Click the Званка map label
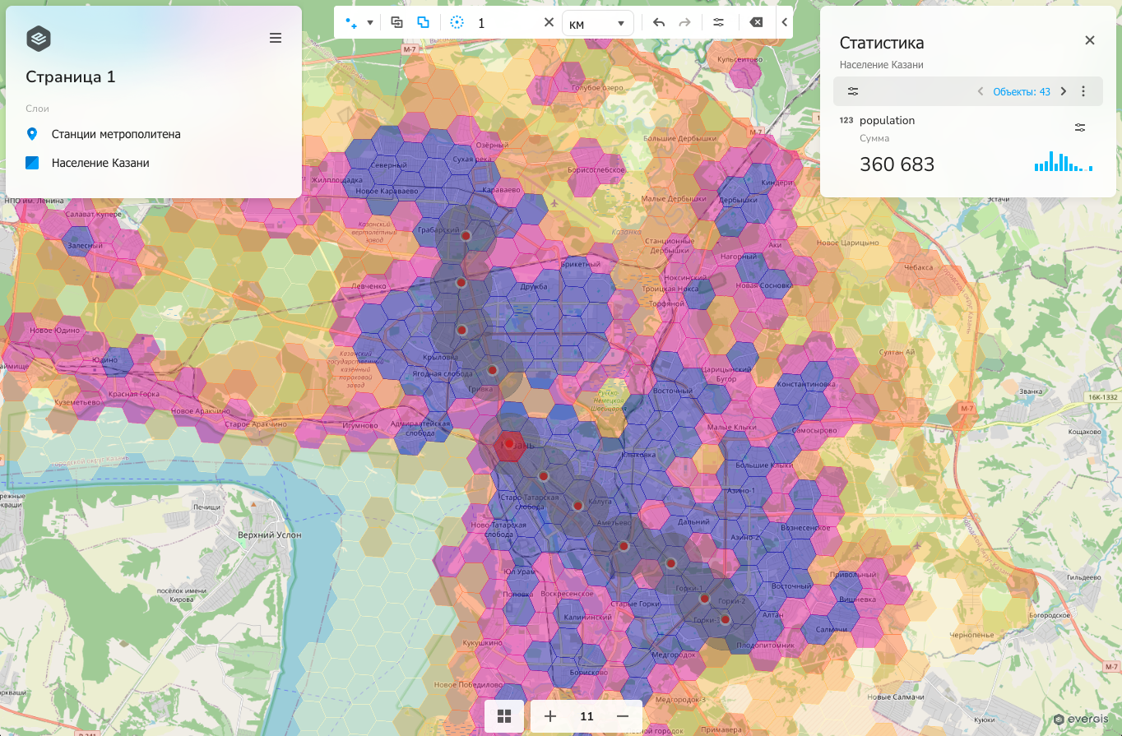Image resolution: width=1122 pixels, height=736 pixels. tap(1032, 392)
